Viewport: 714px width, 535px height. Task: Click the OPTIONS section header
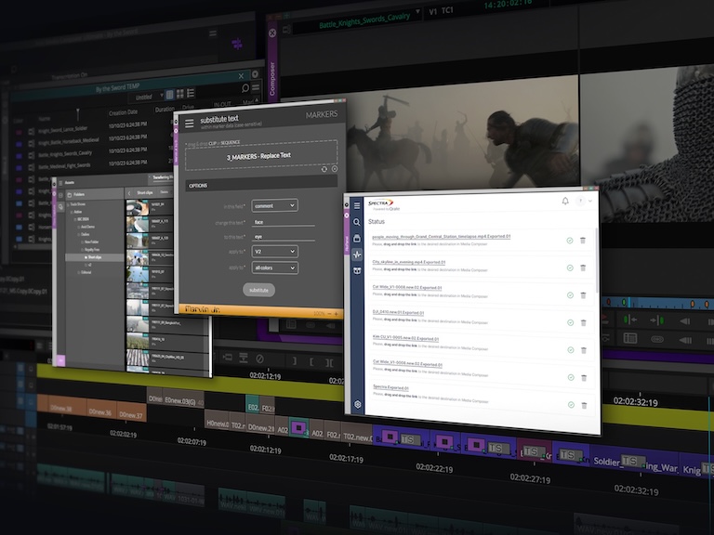(x=261, y=182)
